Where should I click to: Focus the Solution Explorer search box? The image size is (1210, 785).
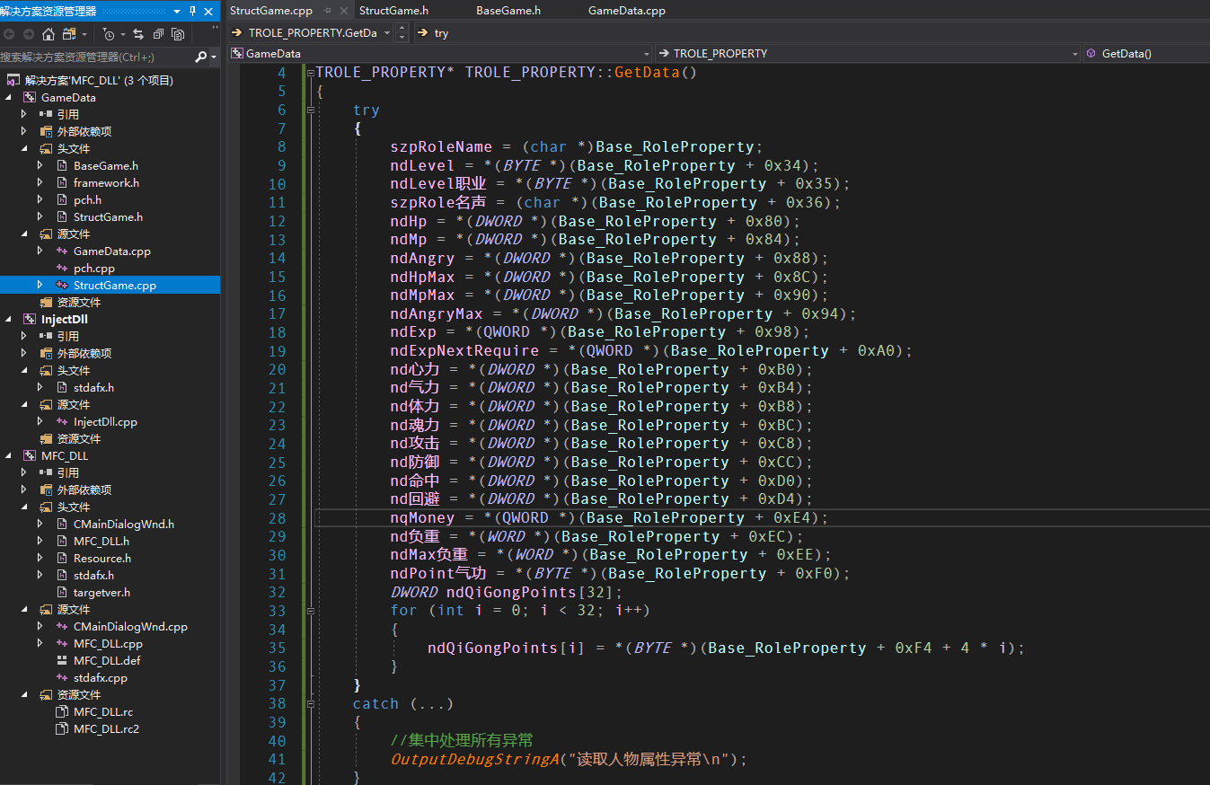coord(96,57)
